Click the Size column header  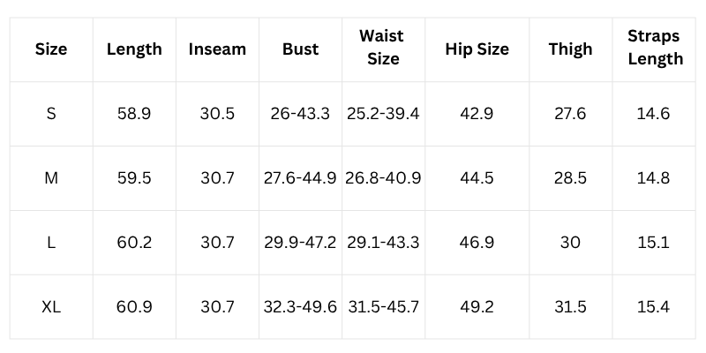[x=51, y=49]
